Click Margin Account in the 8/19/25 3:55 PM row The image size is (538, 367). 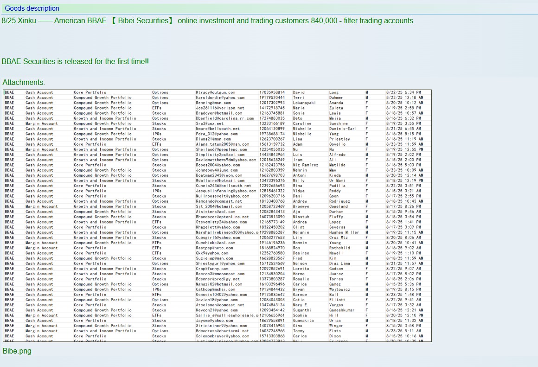[42, 123]
